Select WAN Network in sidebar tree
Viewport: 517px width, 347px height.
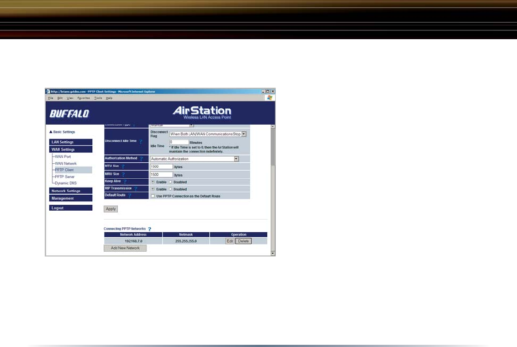point(66,164)
